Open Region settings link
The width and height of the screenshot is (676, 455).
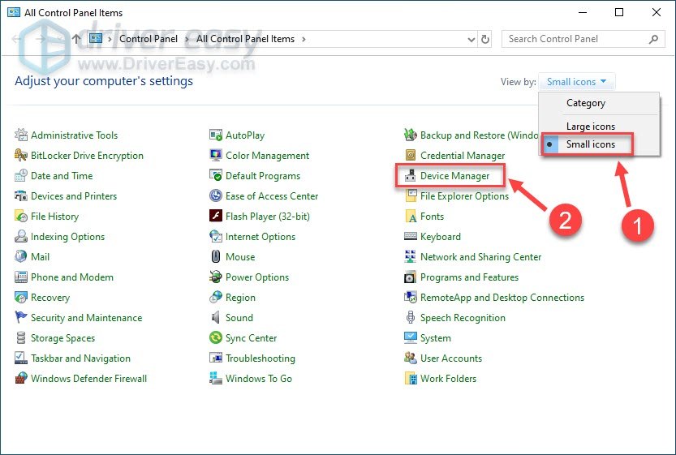click(240, 297)
